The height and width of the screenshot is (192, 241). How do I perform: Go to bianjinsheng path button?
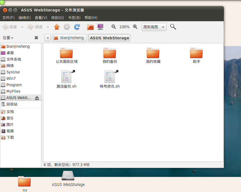tap(69, 38)
